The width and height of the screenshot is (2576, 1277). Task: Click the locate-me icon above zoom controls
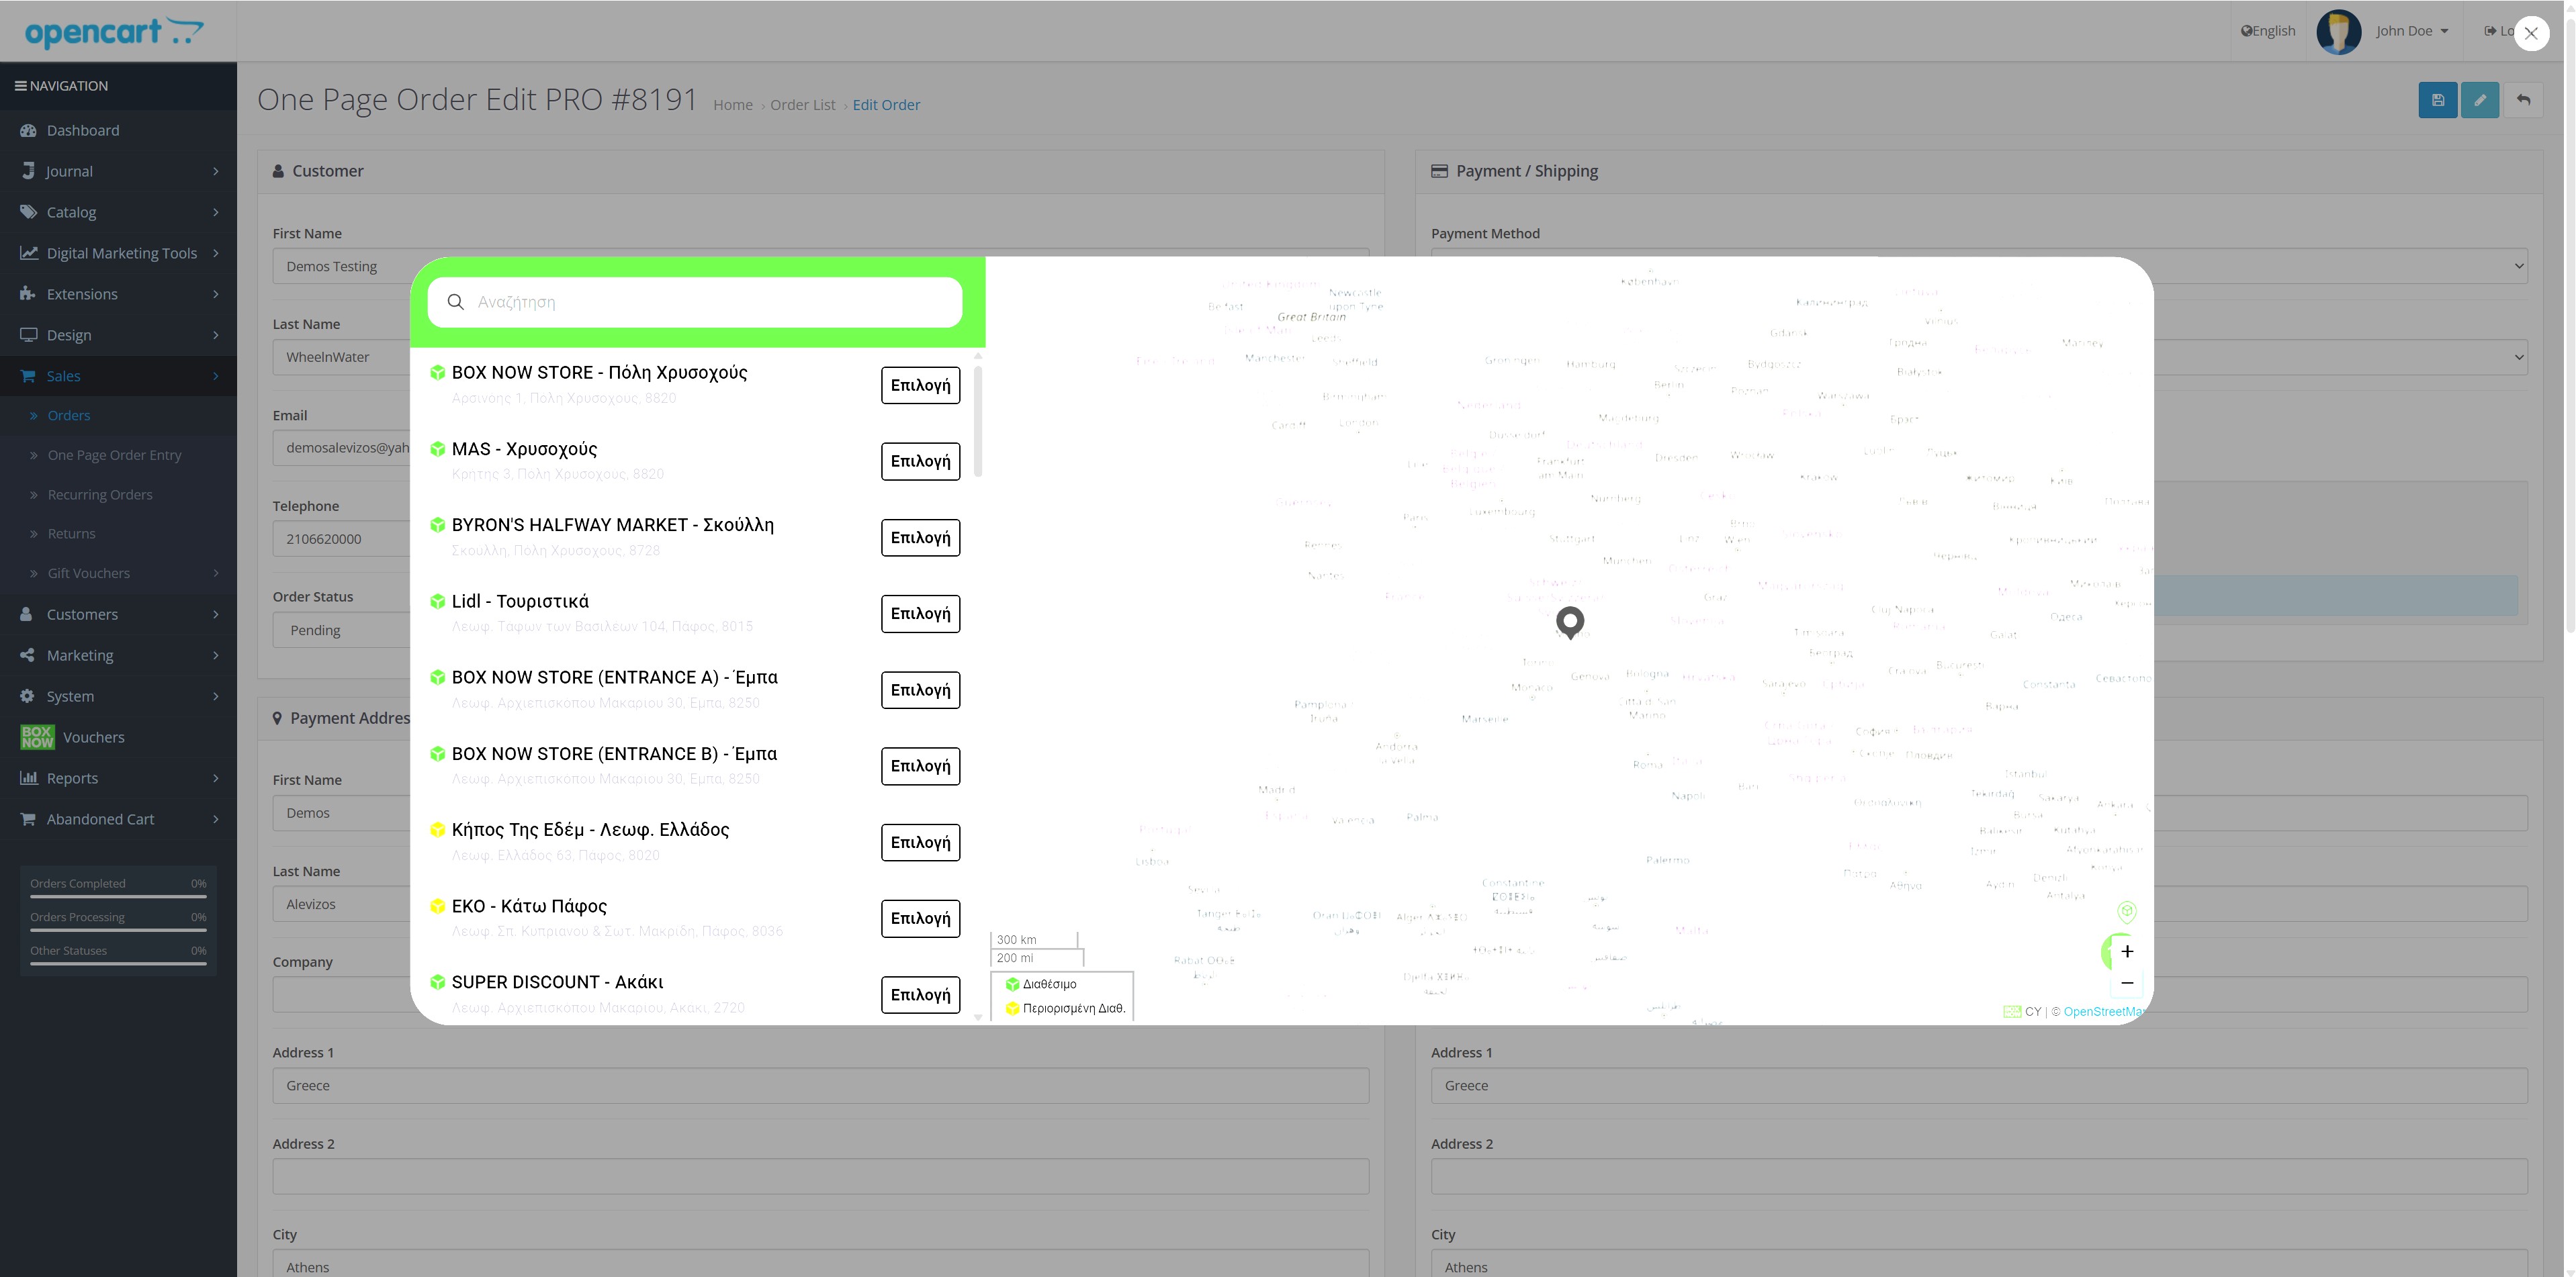point(2126,911)
